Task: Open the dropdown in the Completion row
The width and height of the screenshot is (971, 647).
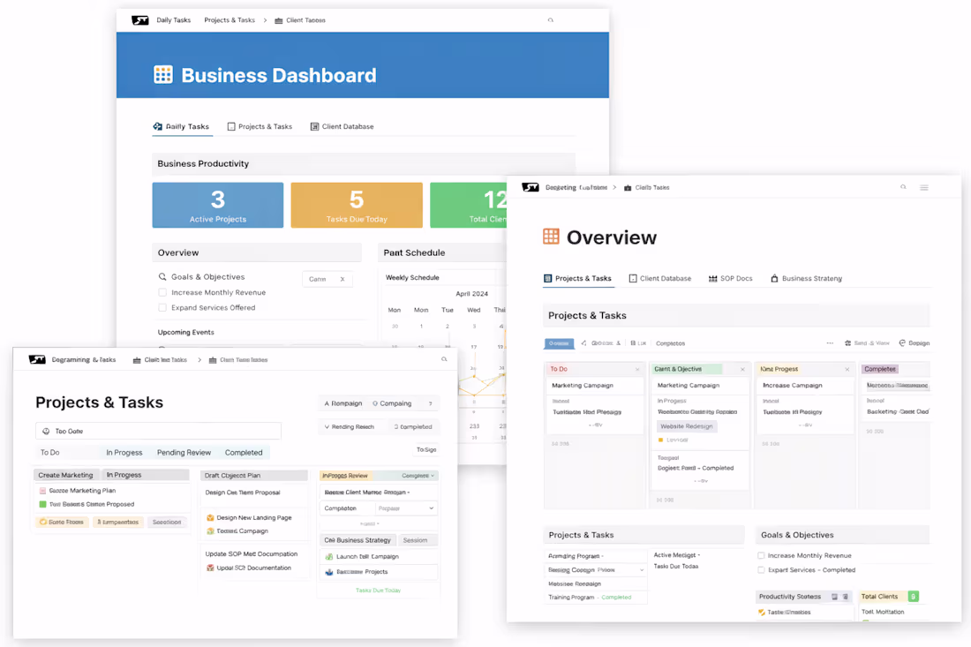Action: point(431,508)
